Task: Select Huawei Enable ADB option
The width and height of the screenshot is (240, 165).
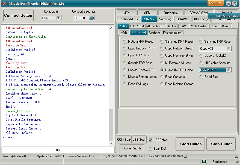Action: (x=139, y=70)
